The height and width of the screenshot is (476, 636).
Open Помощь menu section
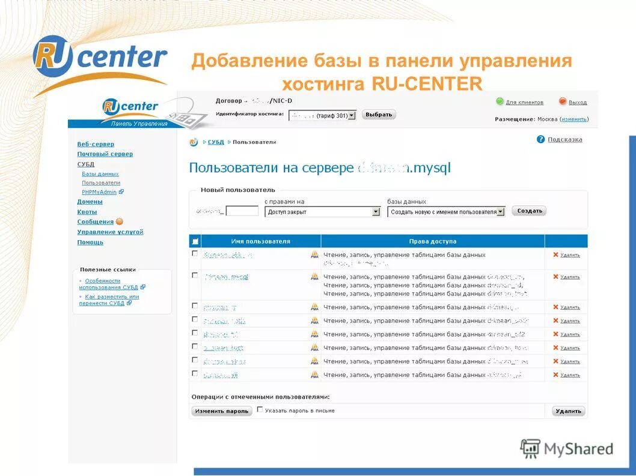(x=90, y=243)
